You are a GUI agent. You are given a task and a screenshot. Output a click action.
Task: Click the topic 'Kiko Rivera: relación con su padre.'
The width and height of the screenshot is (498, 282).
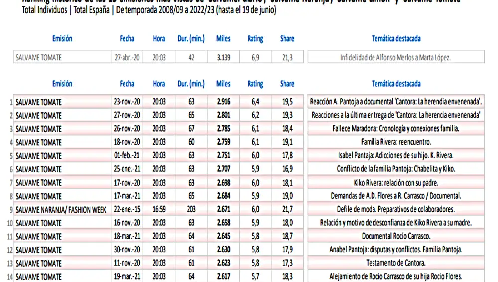pos(396,183)
